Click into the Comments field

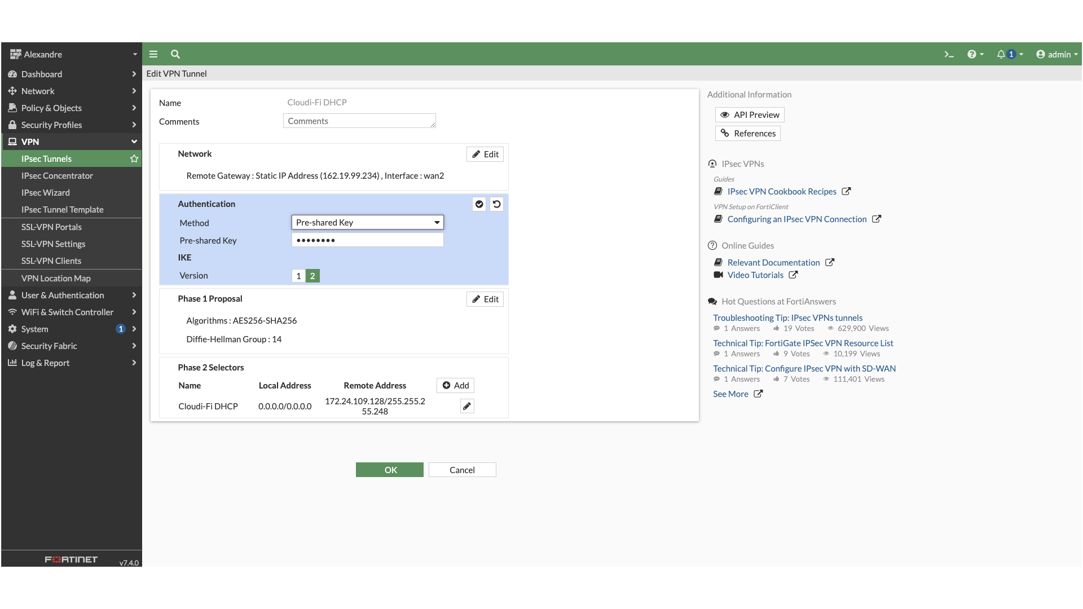click(x=359, y=121)
